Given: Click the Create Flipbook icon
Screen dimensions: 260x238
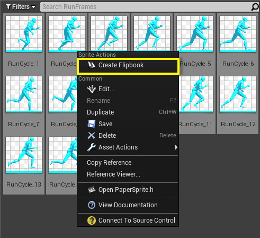Looking at the screenshot, I should pyautogui.click(x=92, y=65).
